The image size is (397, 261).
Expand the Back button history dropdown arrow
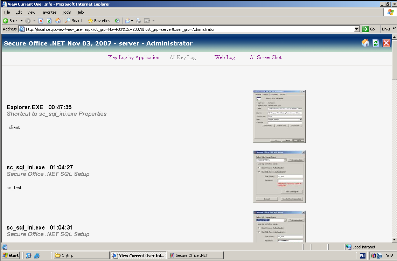(21, 21)
